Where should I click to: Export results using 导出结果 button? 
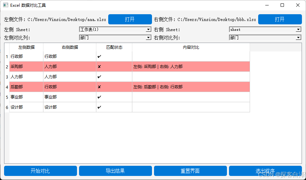coord(115,171)
